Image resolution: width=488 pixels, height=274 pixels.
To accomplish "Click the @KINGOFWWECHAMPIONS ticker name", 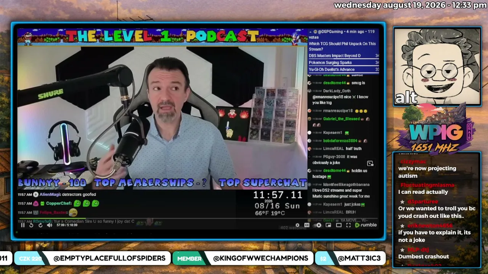I will pos(261,258).
